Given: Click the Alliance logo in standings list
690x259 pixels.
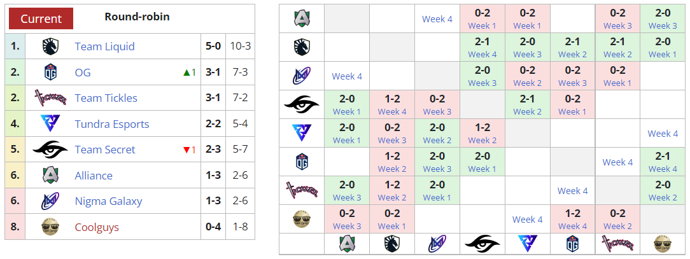Looking at the screenshot, I should (x=50, y=176).
